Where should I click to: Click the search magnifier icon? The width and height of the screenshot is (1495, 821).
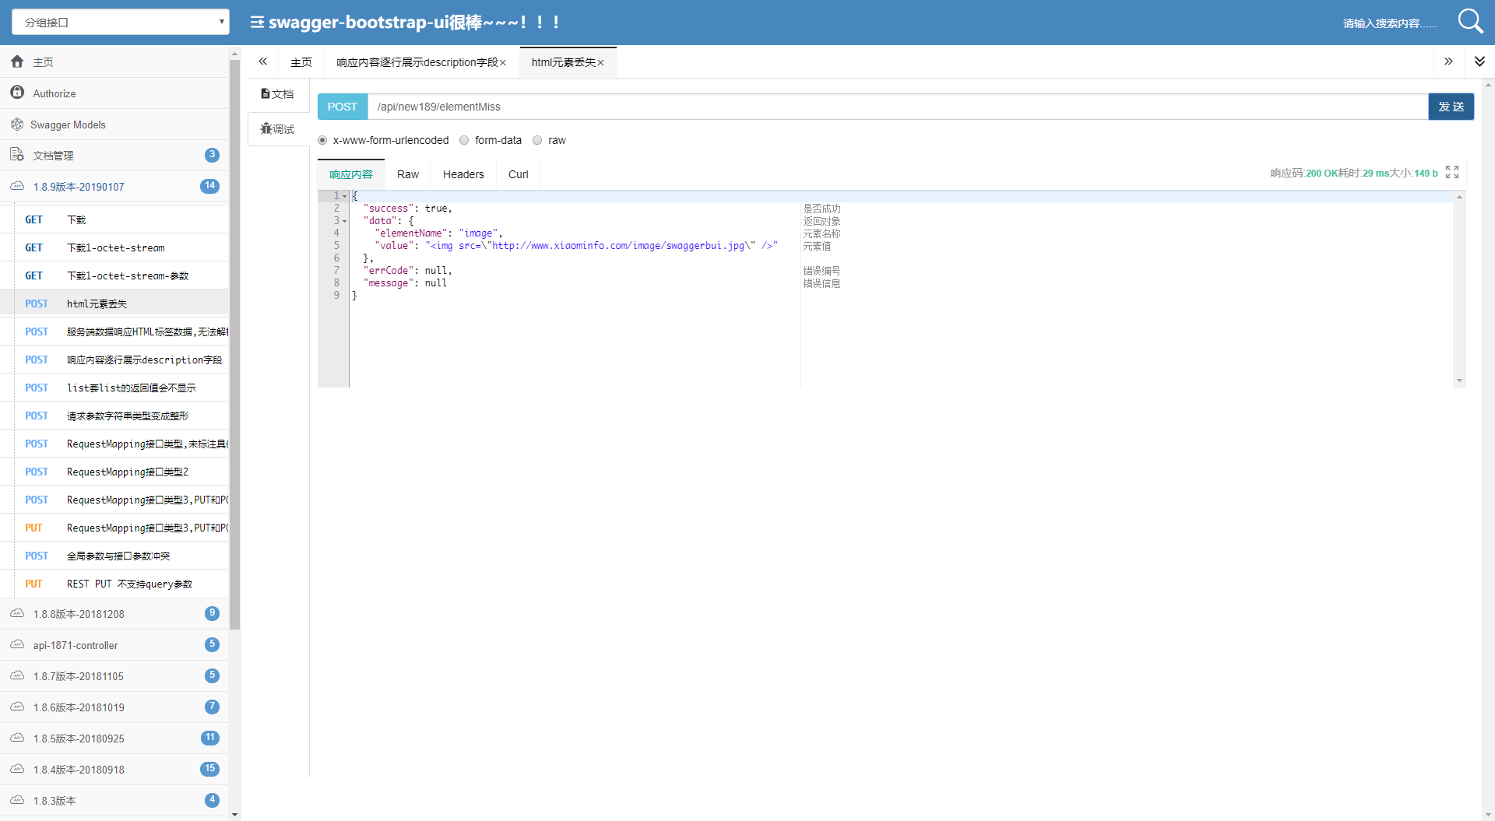pos(1470,21)
